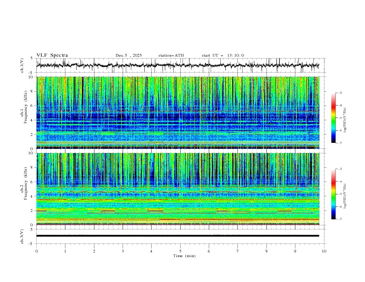Click the "VLF Spectra" plot title
365x282 pixels.
point(52,55)
